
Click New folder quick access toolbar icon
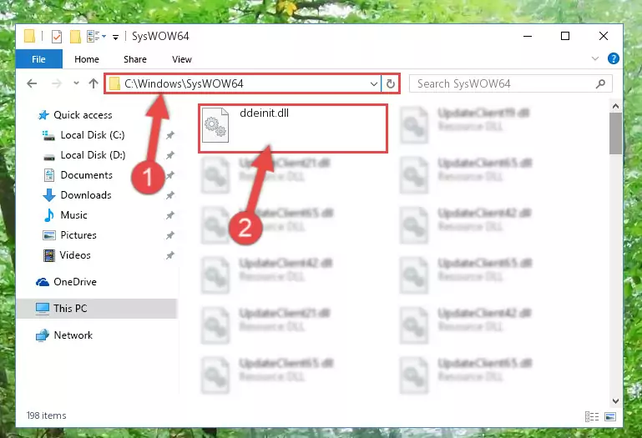(75, 37)
